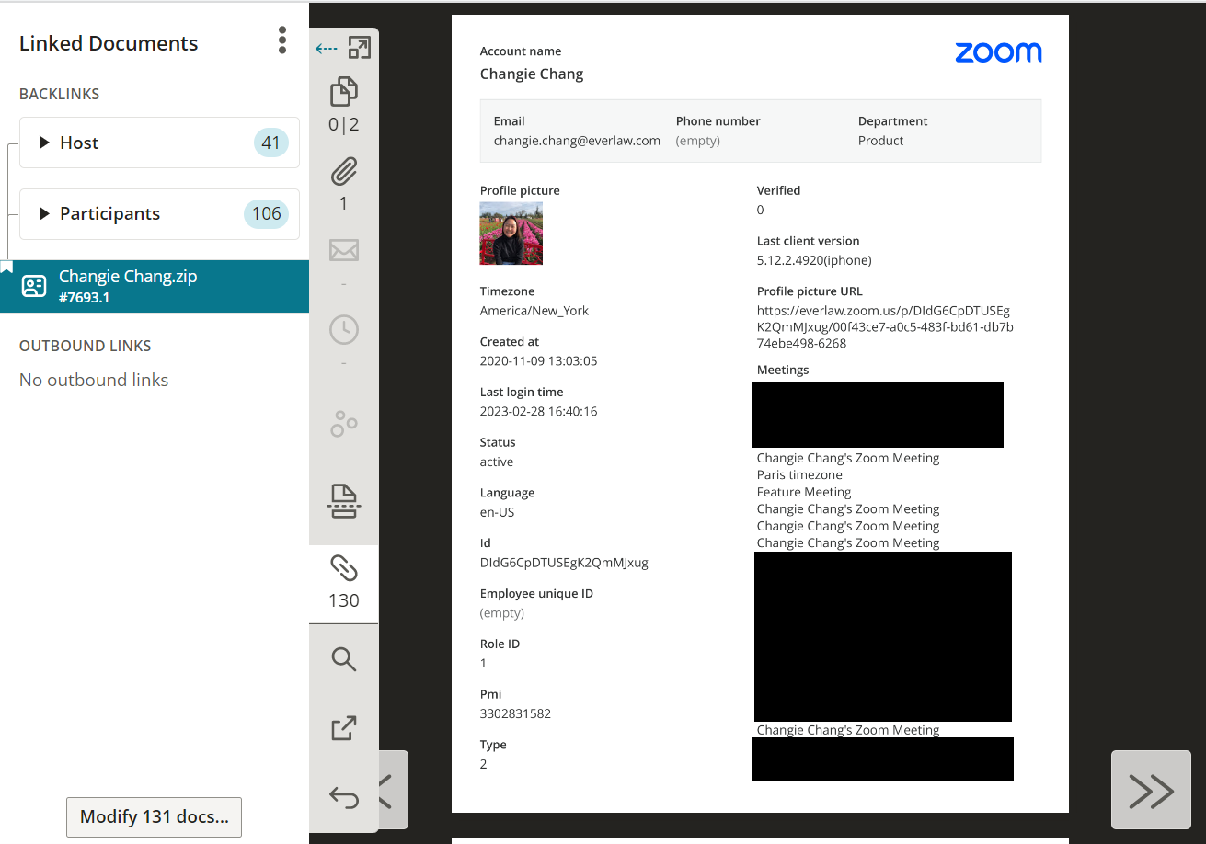Open the duplicates icon showing 0|2
Image resolution: width=1206 pixels, height=844 pixels.
[x=344, y=92]
